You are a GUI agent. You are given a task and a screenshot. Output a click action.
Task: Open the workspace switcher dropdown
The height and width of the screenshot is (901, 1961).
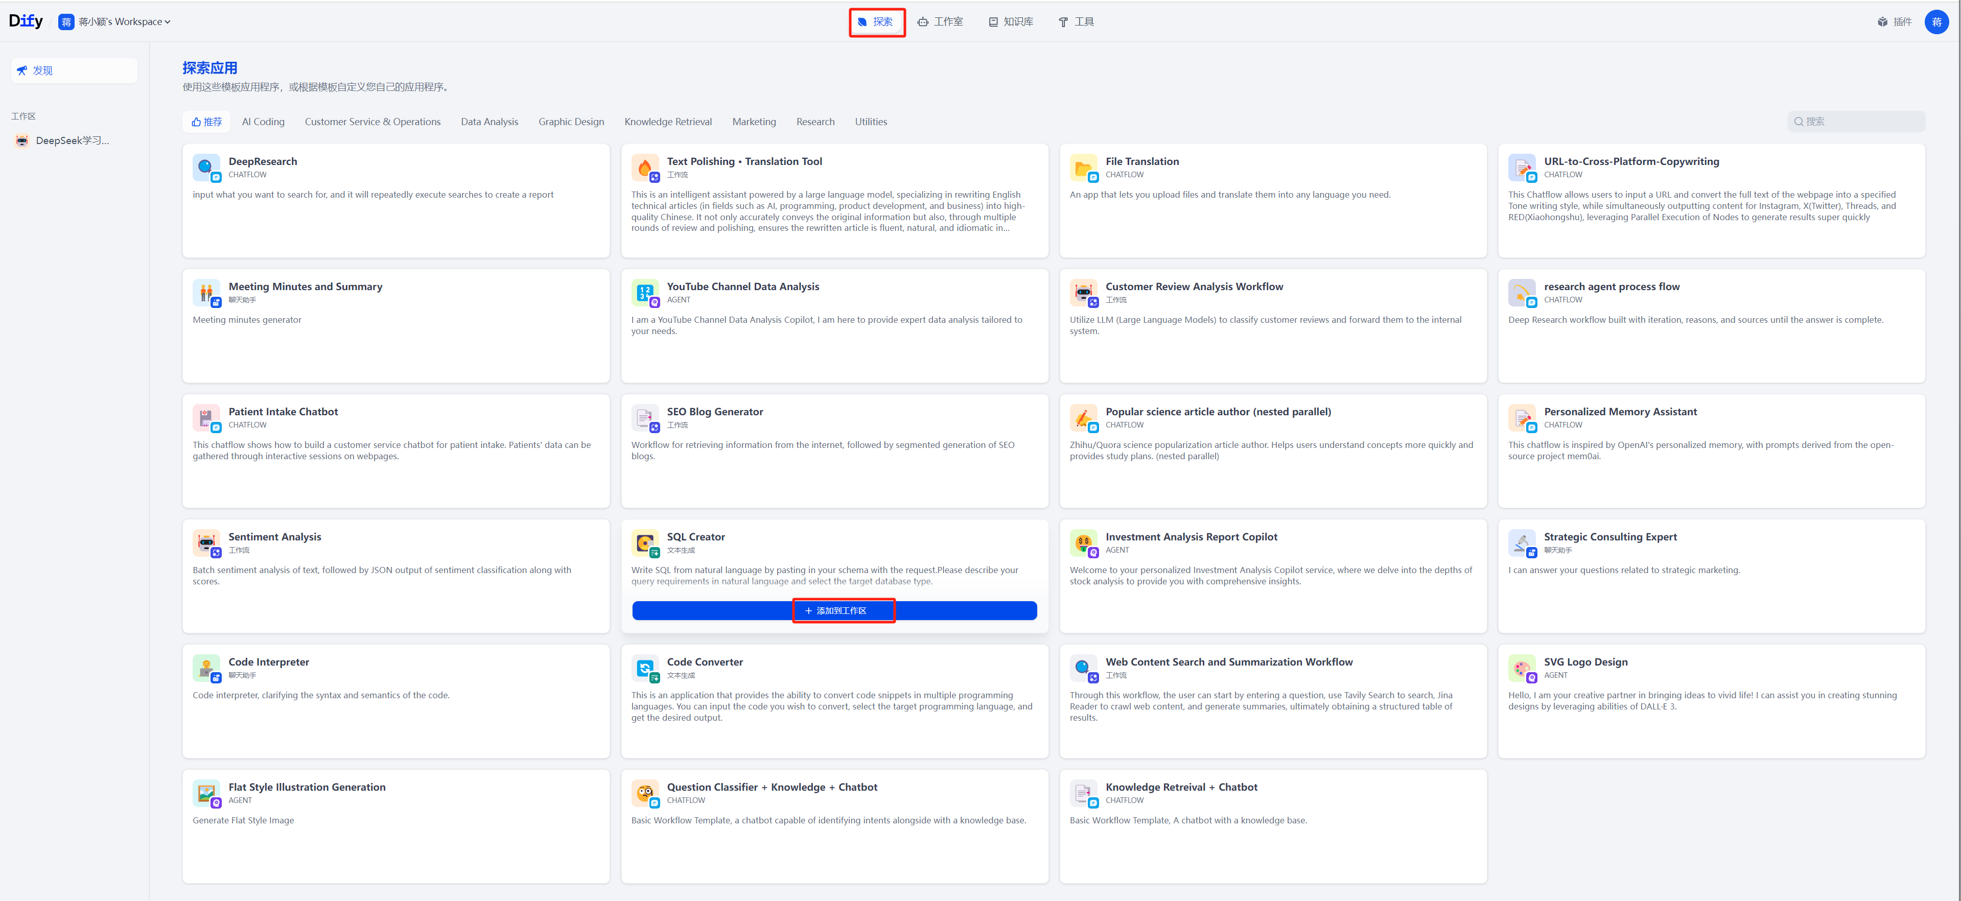pyautogui.click(x=115, y=22)
